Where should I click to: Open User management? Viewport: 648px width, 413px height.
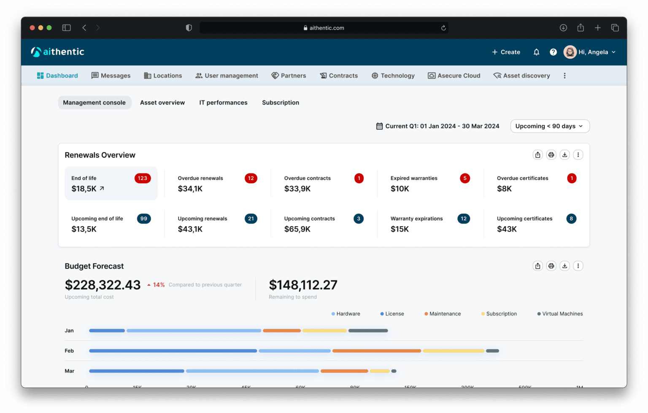coord(227,76)
